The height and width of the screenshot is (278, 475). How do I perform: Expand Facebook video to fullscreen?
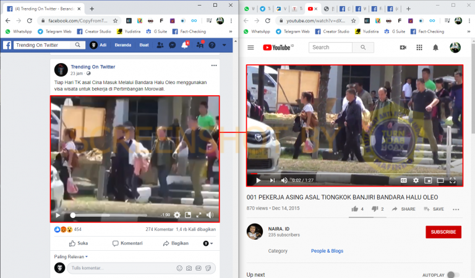tap(199, 215)
